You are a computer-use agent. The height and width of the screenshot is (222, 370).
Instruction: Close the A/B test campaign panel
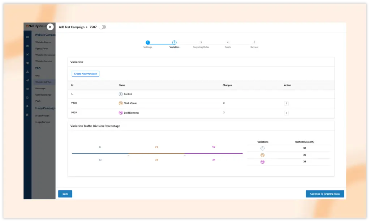tap(50, 27)
